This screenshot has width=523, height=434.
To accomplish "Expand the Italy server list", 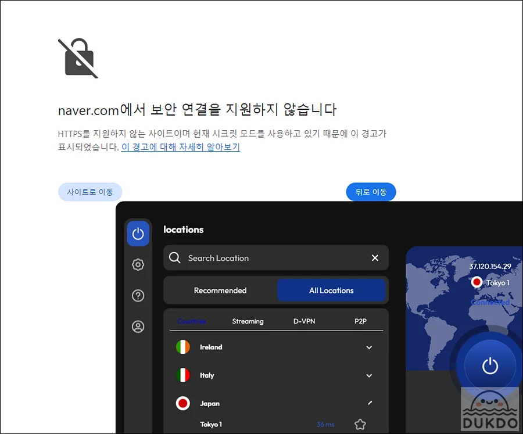I will [369, 376].
